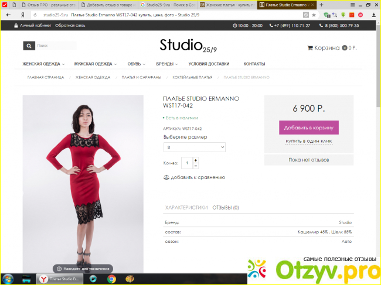Decrease quantity with minus stepper
Viewport: 381px width, 285px height.
[x=196, y=166]
